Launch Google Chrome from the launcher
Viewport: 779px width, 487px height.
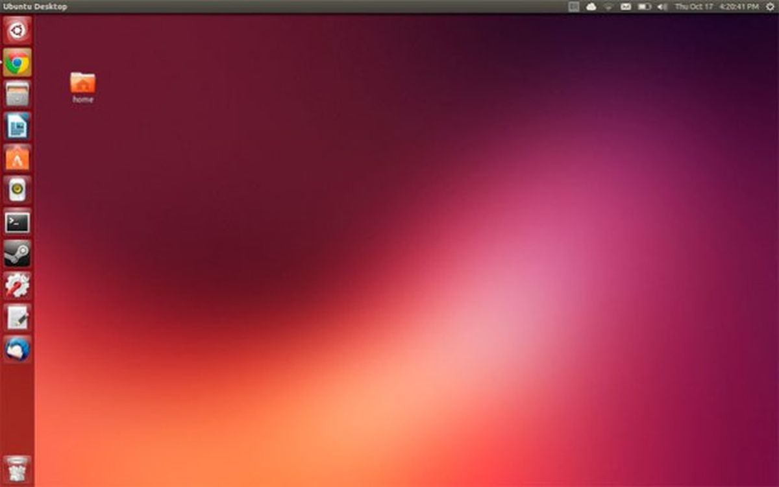16,63
